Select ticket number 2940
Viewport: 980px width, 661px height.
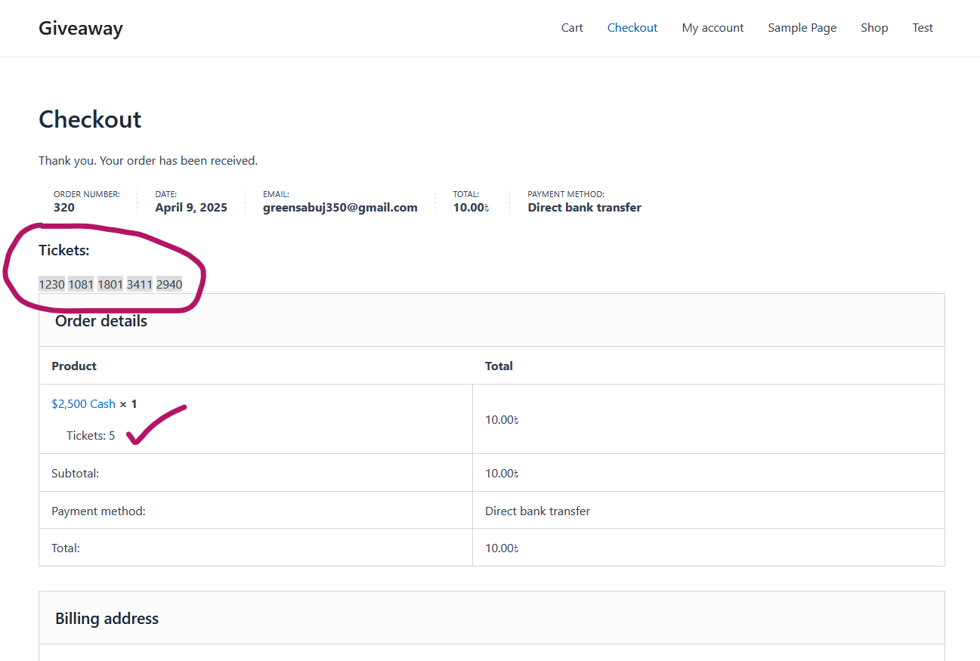point(169,285)
